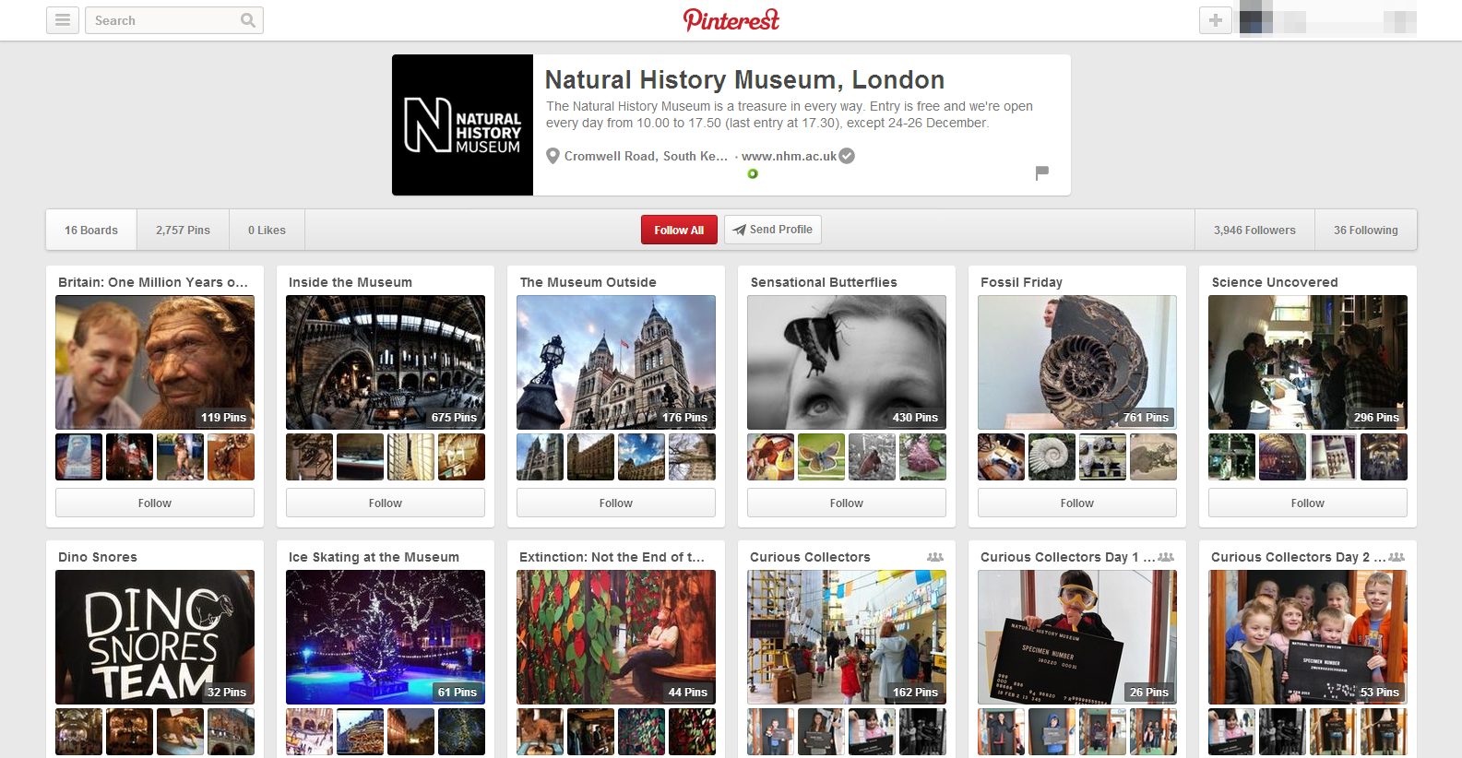The width and height of the screenshot is (1462, 758).
Task: Click the search magnifier icon
Action: 247,20
